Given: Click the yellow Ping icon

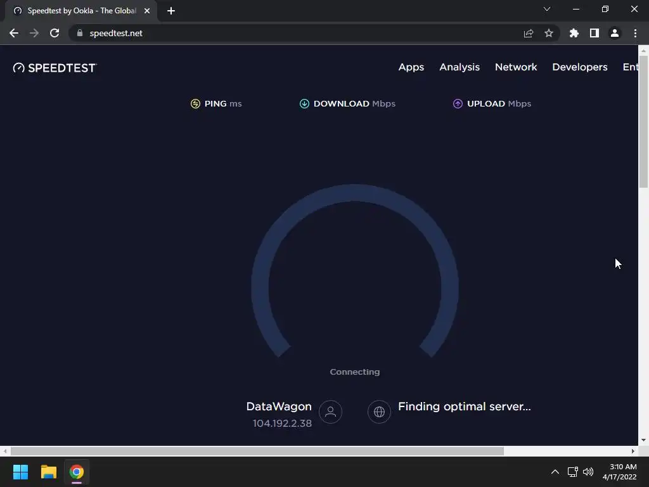Looking at the screenshot, I should pos(195,103).
